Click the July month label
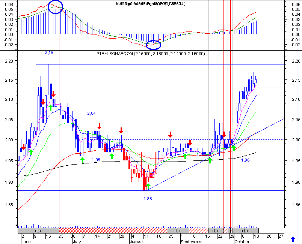The image size is (302, 244). [77, 242]
